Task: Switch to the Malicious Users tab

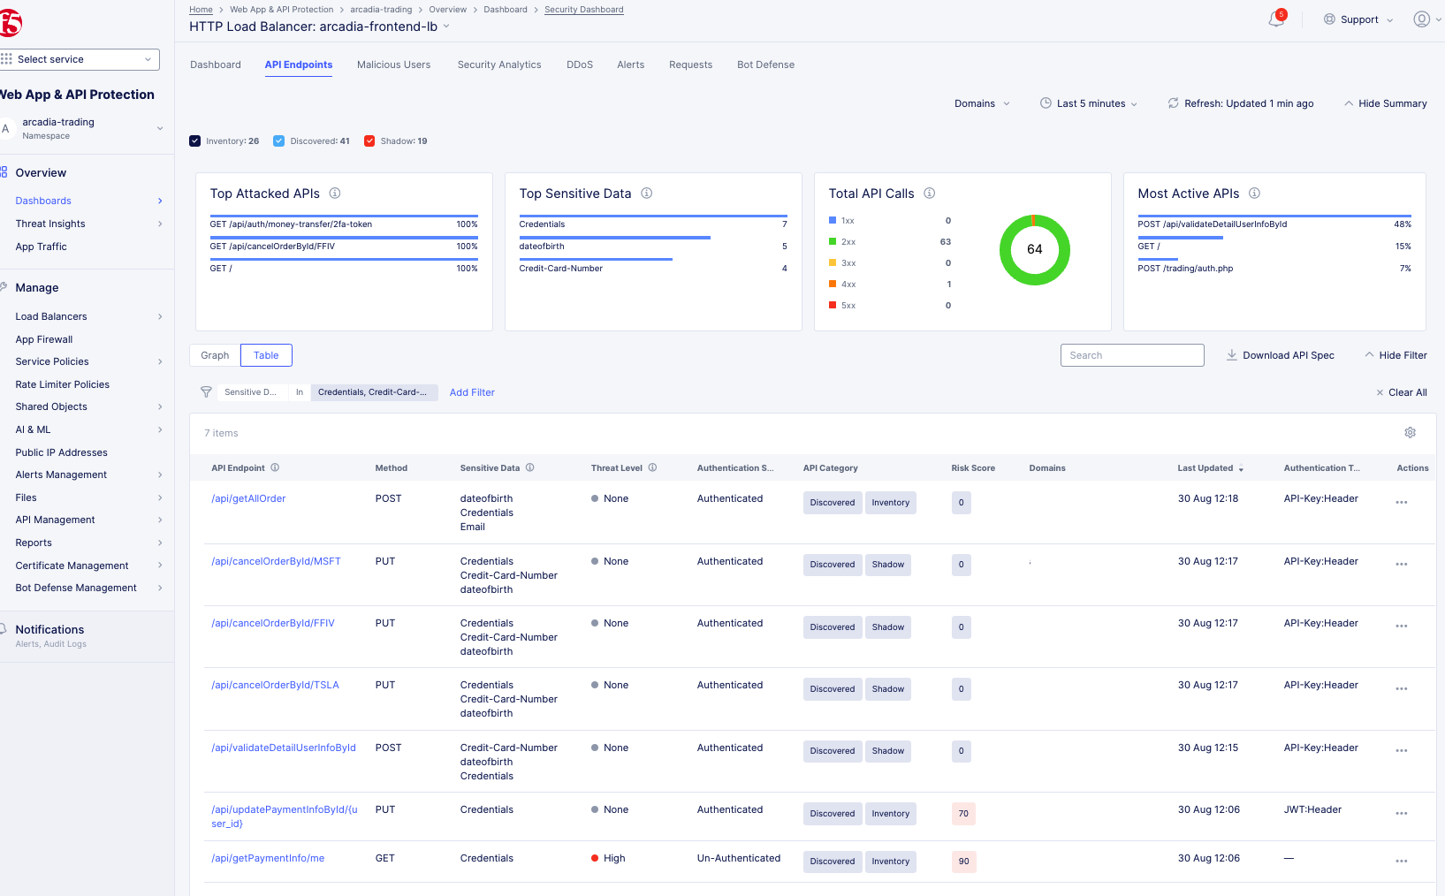Action: pyautogui.click(x=393, y=65)
